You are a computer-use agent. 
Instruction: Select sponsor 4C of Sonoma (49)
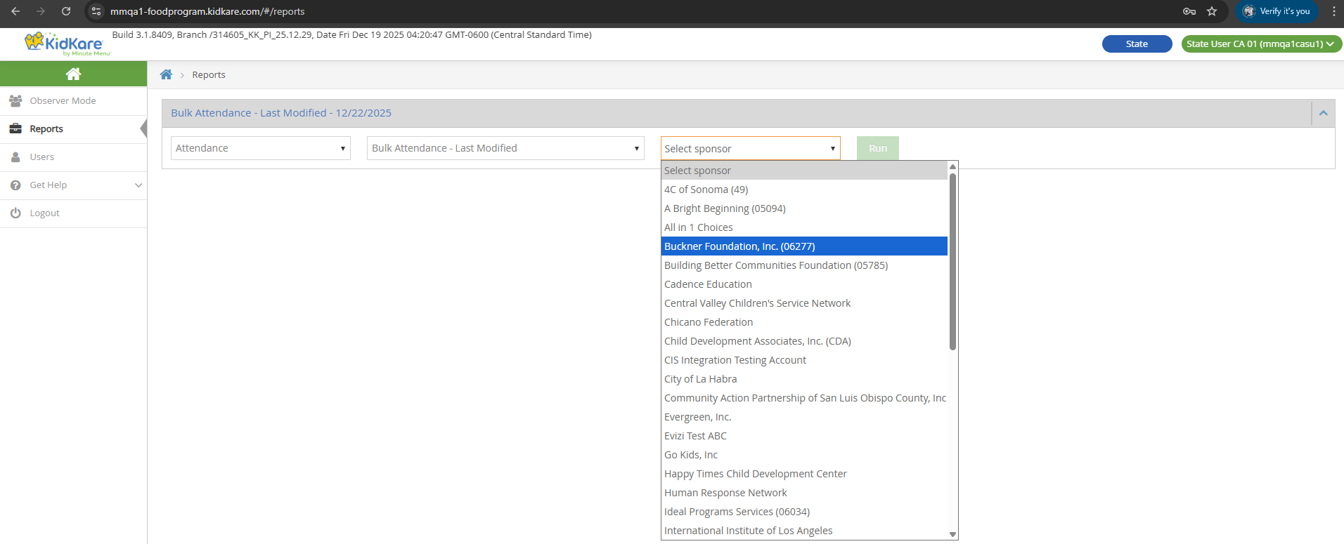click(x=804, y=190)
